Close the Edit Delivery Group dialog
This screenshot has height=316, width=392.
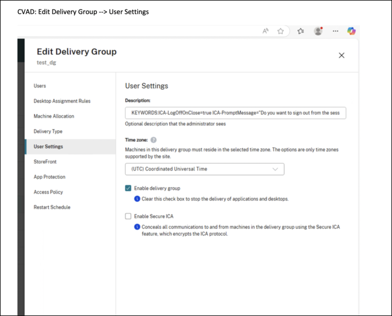(x=341, y=55)
